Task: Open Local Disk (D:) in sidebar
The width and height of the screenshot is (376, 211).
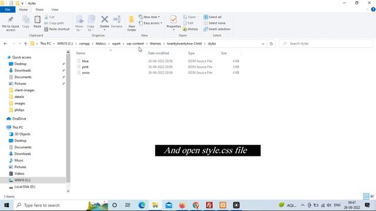Action: 25,186
